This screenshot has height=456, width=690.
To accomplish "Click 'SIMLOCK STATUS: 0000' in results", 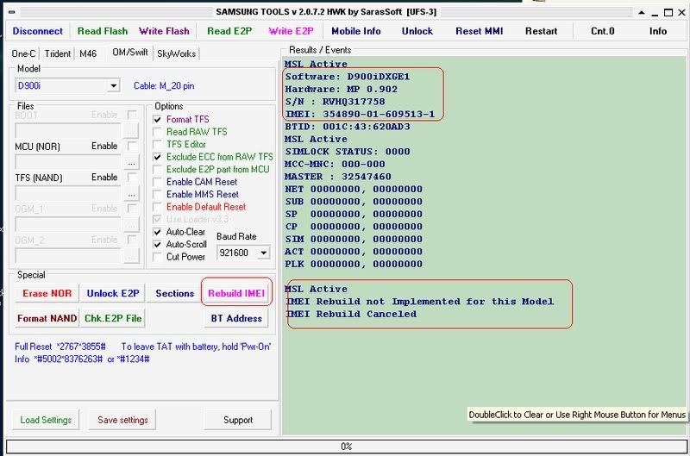I will tap(348, 152).
